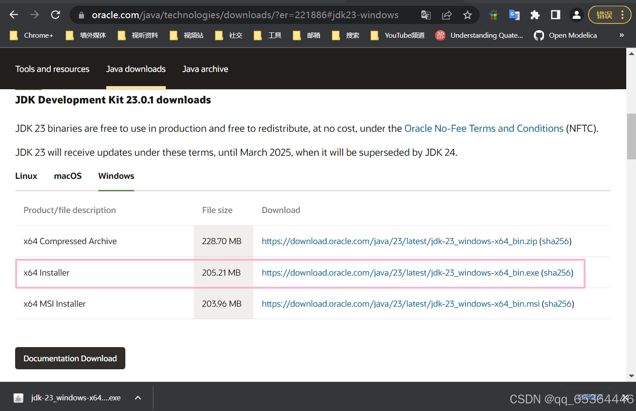Open the profile avatar icon
Image resolution: width=636 pixels, height=411 pixels.
(576, 15)
